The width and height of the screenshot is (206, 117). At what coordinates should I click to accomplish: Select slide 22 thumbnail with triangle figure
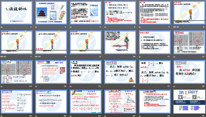(x=120, y=101)
